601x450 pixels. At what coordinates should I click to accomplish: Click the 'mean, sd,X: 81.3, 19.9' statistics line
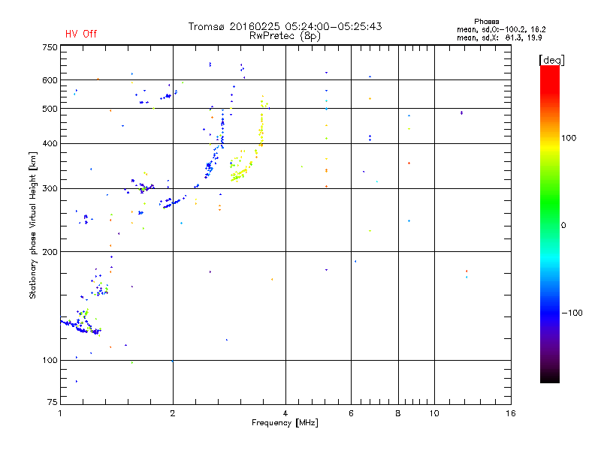pos(499,38)
